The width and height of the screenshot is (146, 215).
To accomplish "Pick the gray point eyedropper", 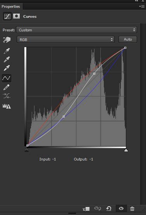I will tap(7, 60).
